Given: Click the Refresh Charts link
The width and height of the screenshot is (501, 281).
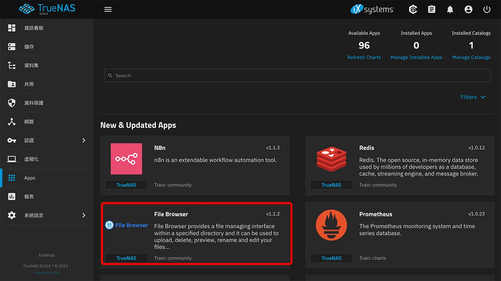Looking at the screenshot, I should point(364,57).
